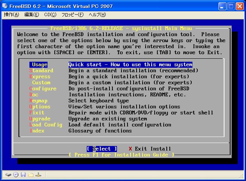Click 'Installation instructions, README, etc.' text

[128, 95]
